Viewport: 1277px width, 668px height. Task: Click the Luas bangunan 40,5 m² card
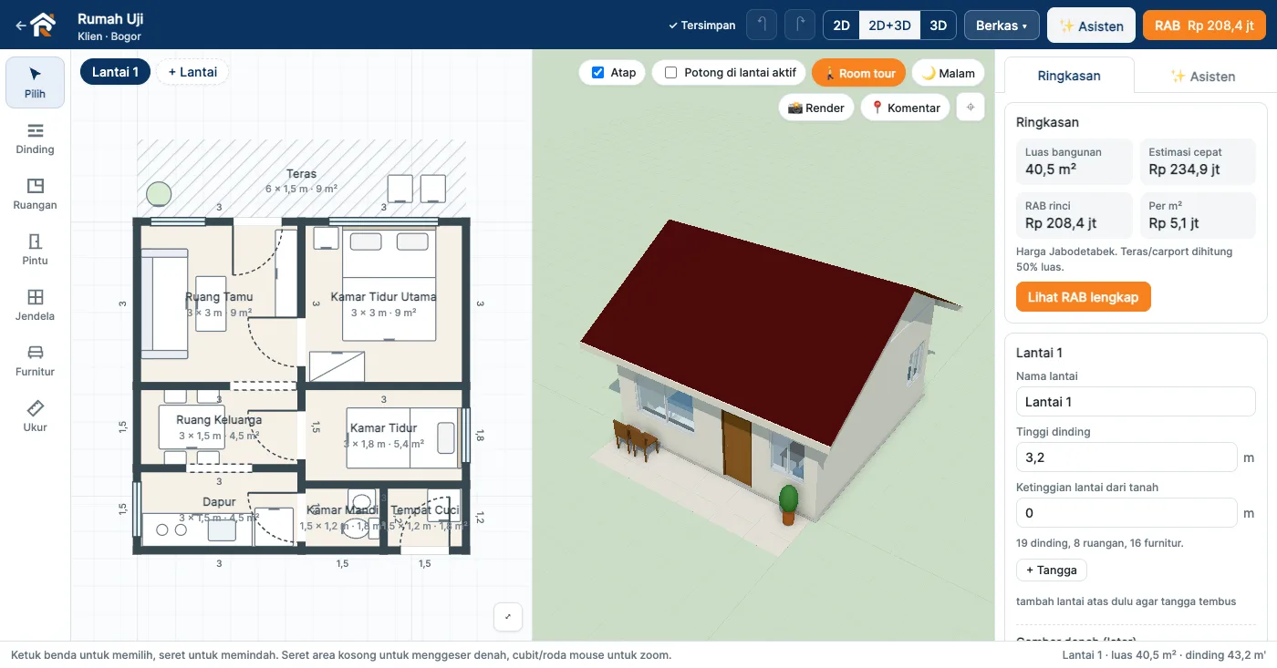tap(1075, 162)
